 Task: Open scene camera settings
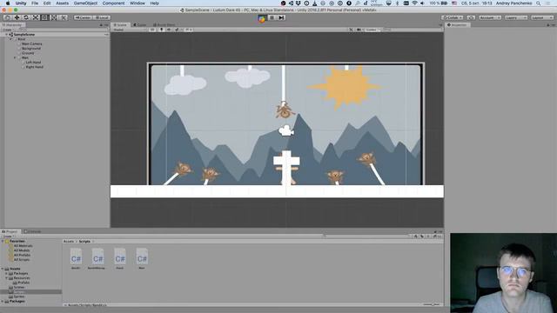pyautogui.click(x=359, y=30)
